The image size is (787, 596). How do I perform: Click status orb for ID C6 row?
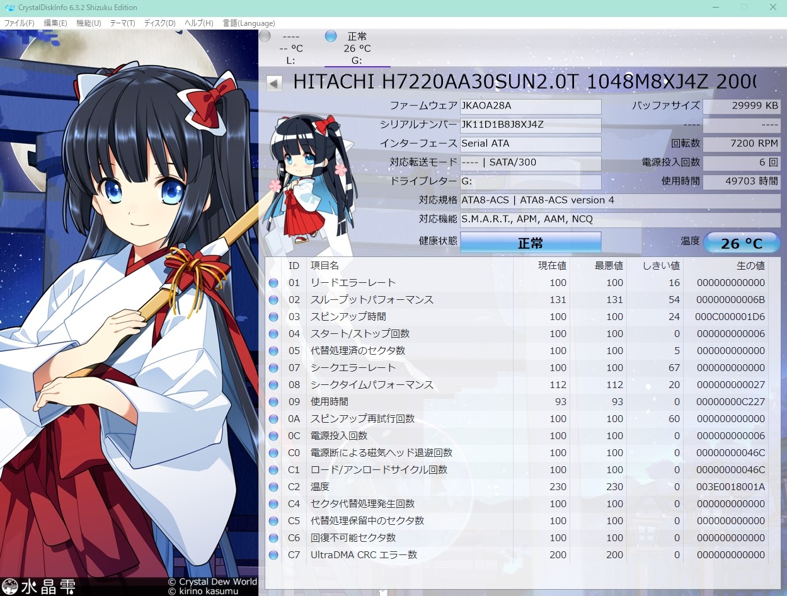click(273, 538)
